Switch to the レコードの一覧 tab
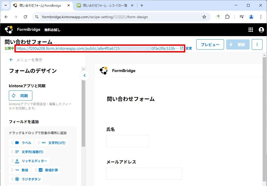 click(x=105, y=5)
